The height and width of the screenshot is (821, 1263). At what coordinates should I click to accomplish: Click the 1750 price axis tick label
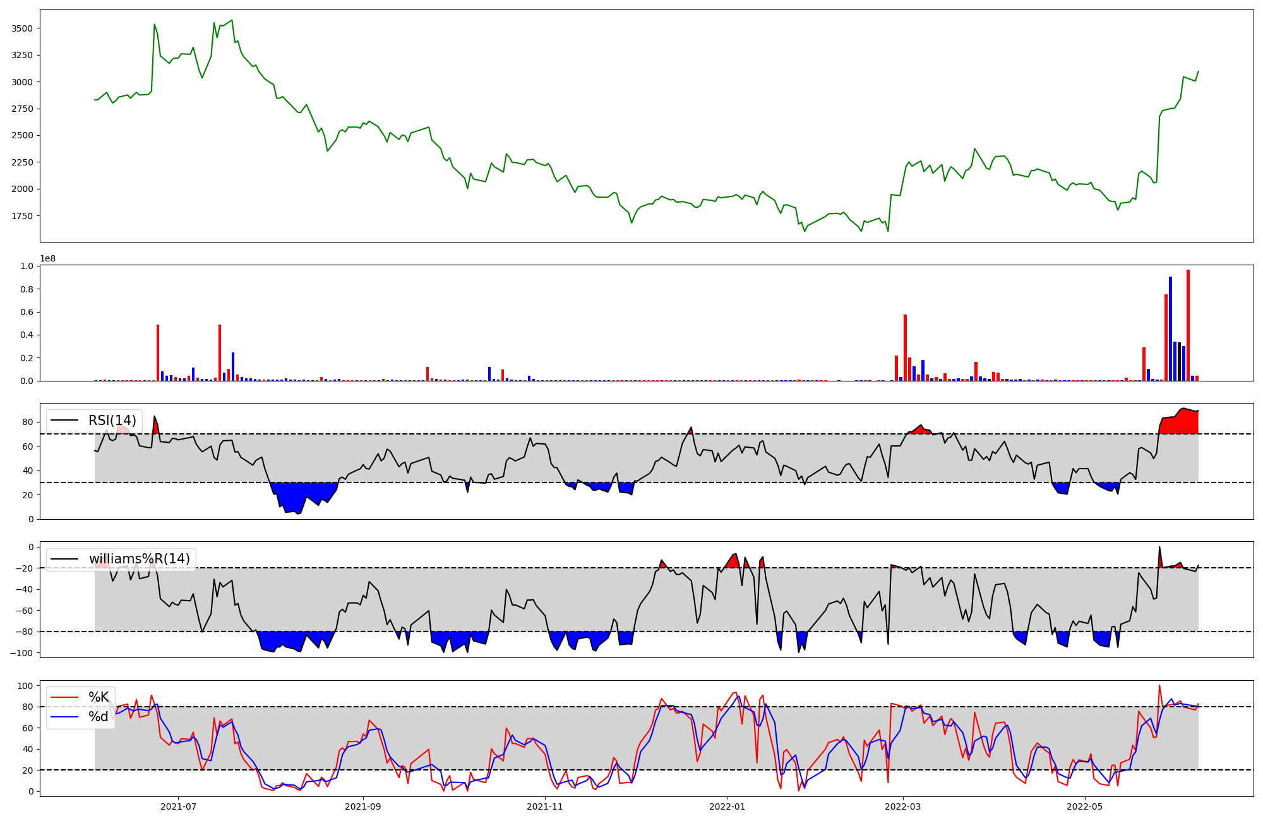[22, 216]
